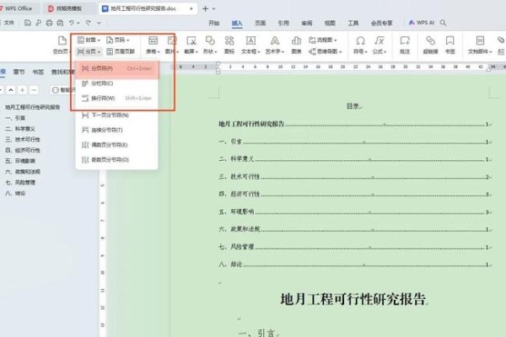Click the Print Preview icon

(60, 23)
